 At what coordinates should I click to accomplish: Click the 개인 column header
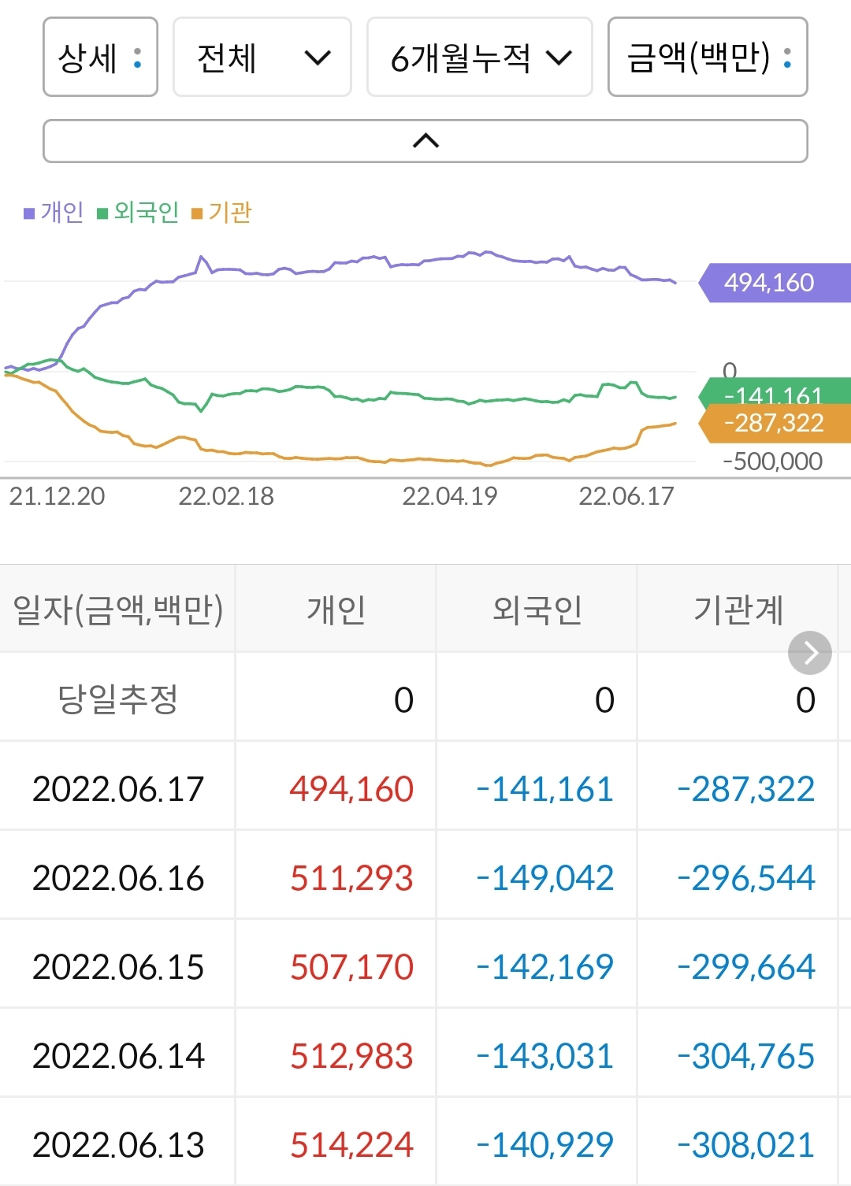[334, 609]
